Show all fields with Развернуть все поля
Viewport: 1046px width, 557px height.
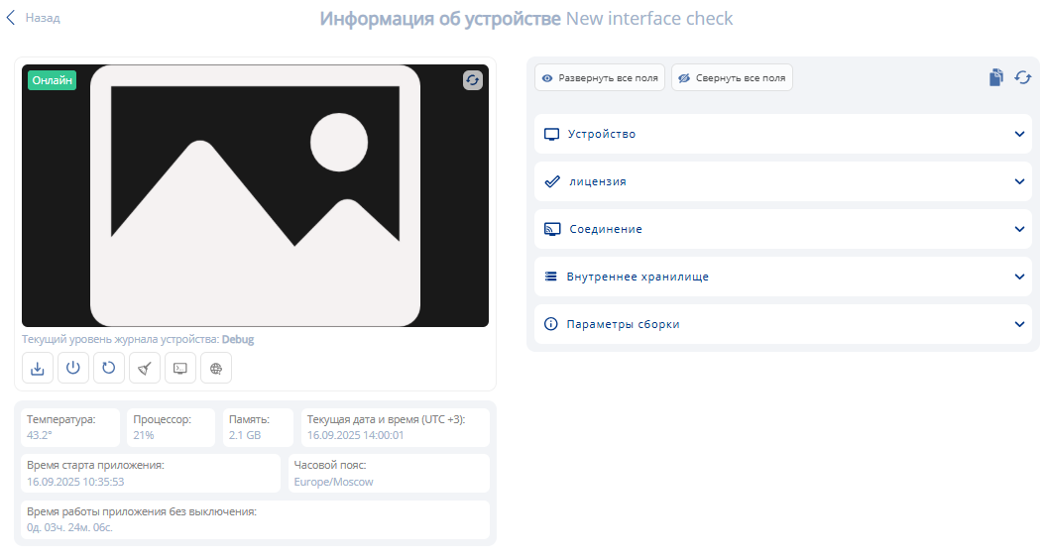click(600, 77)
